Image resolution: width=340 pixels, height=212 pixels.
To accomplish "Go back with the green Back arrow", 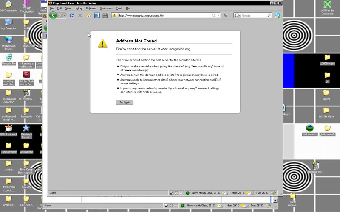I will (53, 15).
